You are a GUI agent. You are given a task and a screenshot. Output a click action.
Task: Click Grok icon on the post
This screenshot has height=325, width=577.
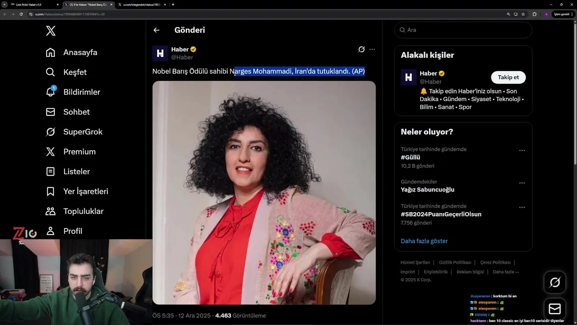click(362, 49)
